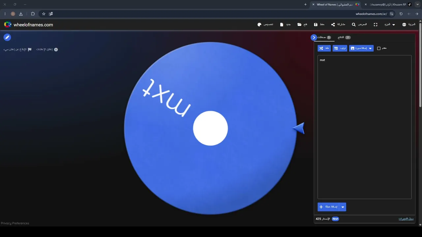The height and width of the screenshot is (237, 422).
Task: Save the wheel with حفظ
Action: click(319, 25)
